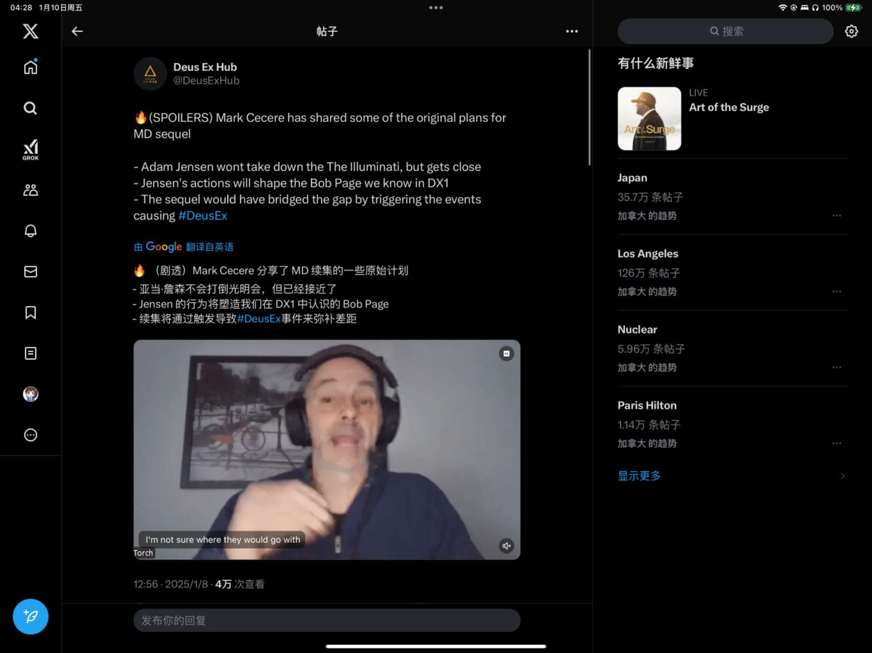
Task: Tap the Wi-Fi status icon
Action: (x=782, y=8)
